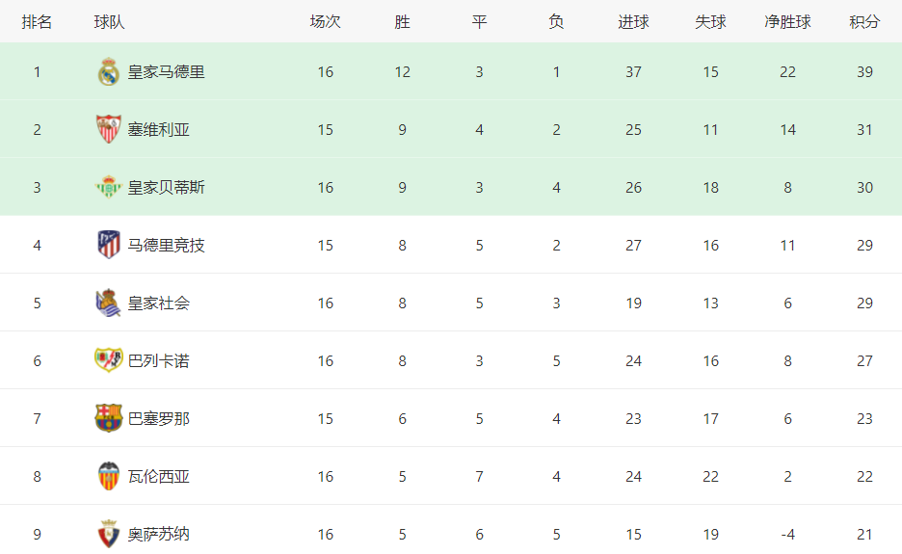
Task: Click the Real Madrid crest icon
Action: click(108, 72)
